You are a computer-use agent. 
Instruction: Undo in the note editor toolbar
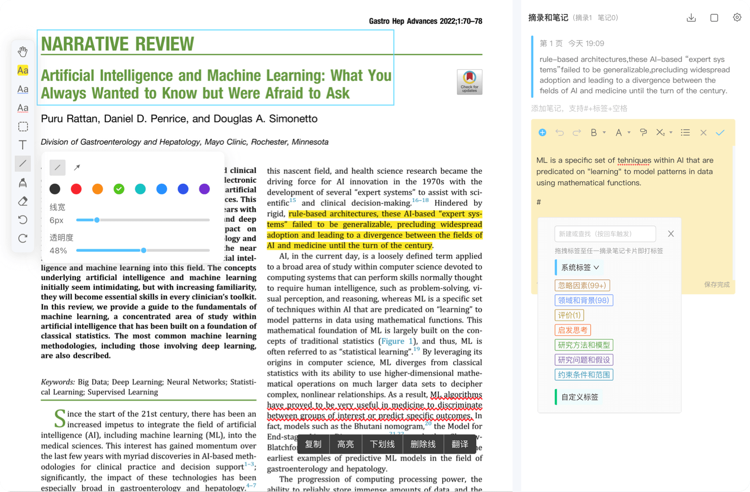click(x=559, y=133)
